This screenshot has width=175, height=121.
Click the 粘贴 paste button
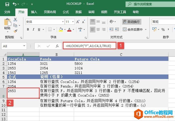(7, 24)
